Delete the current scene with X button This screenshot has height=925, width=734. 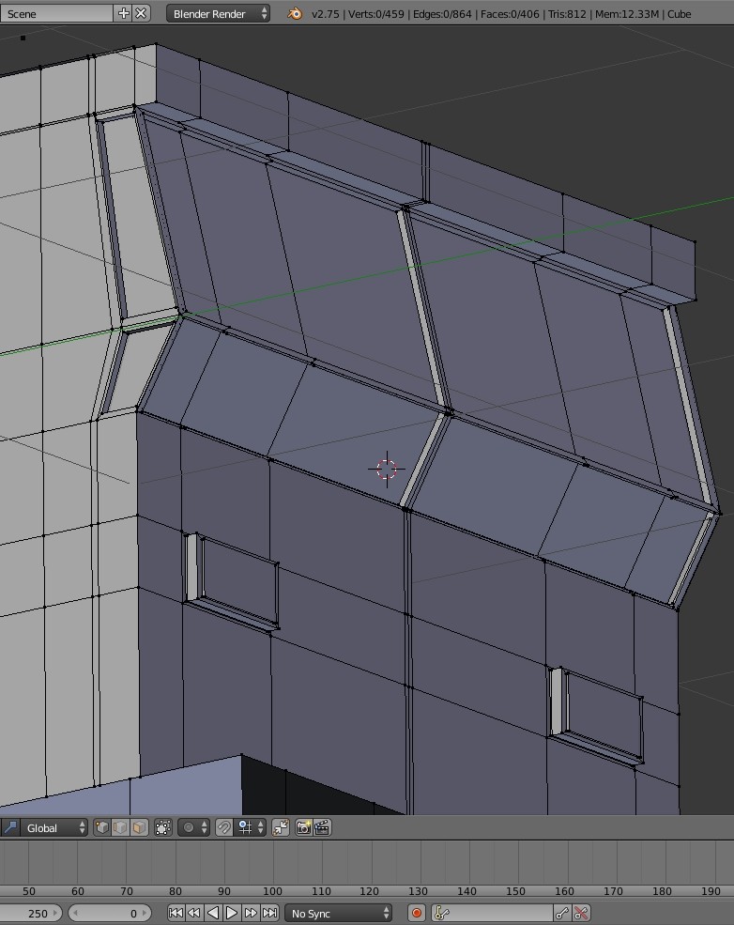[x=141, y=13]
